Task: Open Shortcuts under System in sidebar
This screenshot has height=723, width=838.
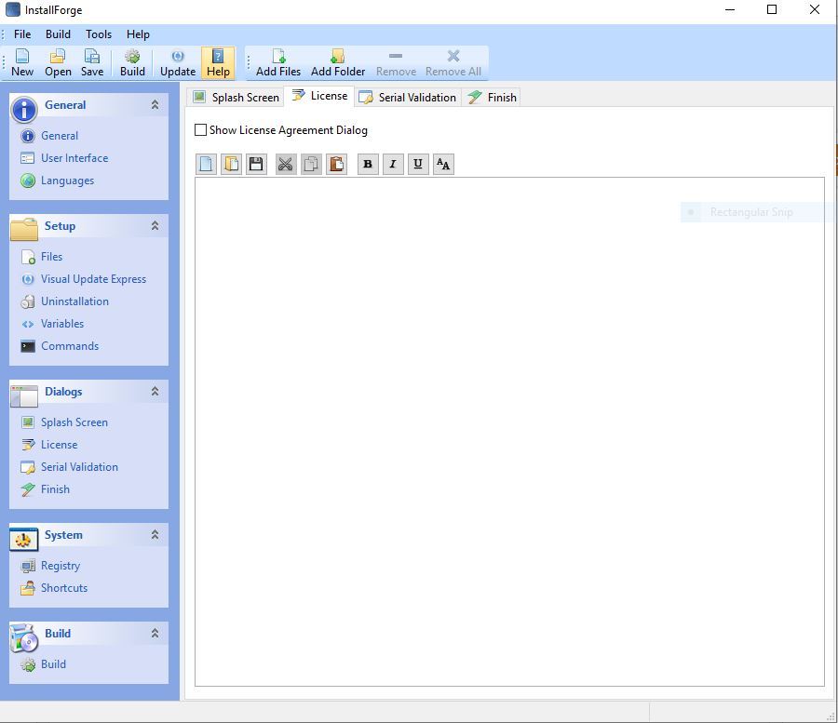Action: 64,588
